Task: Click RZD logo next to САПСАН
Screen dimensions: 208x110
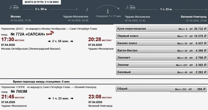Action: coord(50,33)
